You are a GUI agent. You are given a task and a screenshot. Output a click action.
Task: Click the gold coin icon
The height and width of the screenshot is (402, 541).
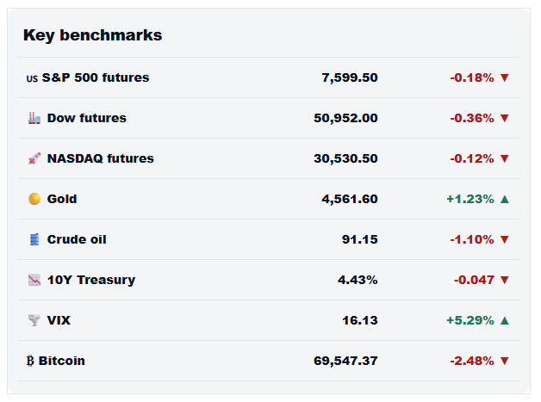(34, 199)
